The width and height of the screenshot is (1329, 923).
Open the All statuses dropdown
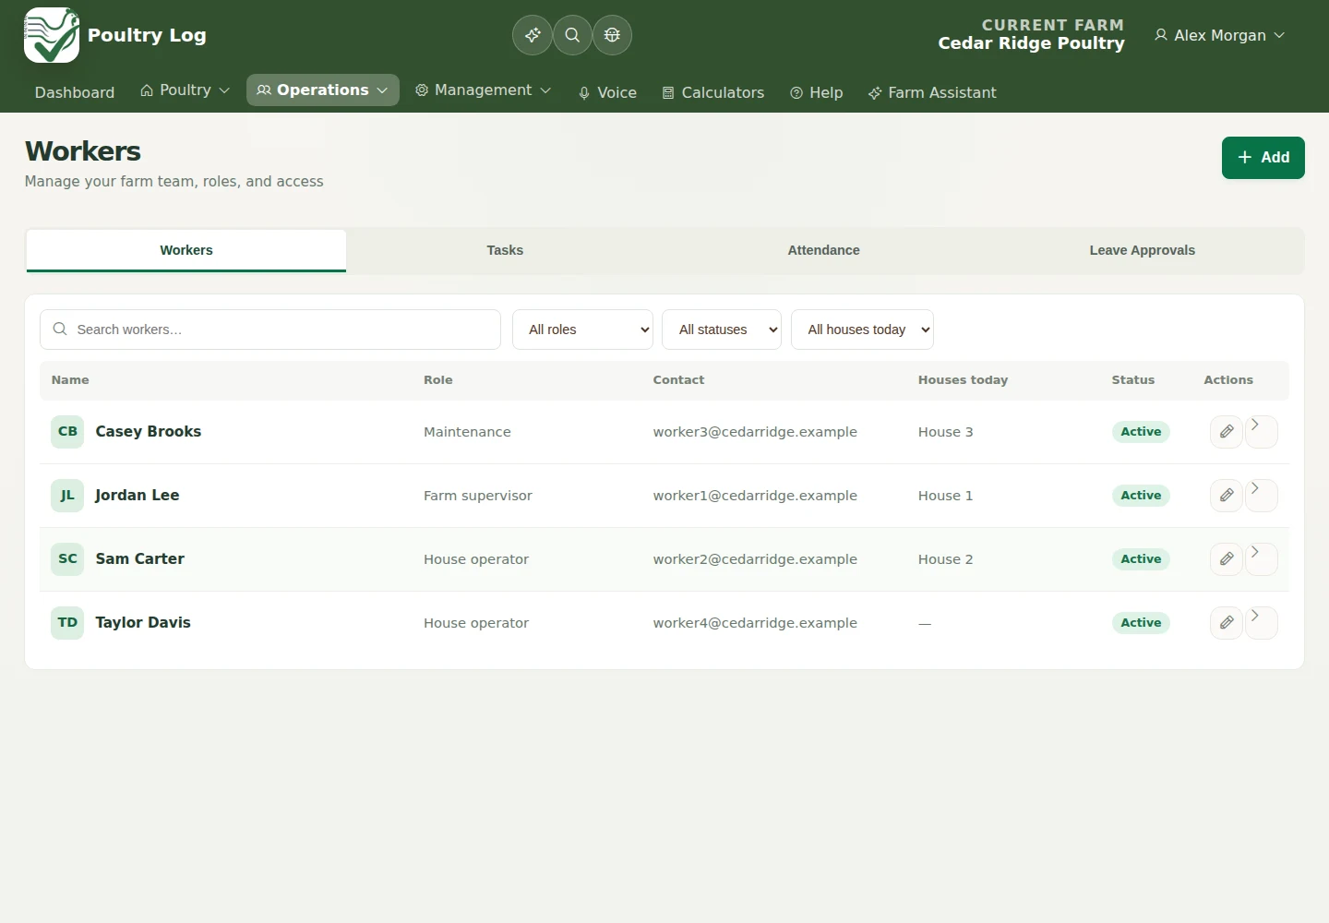pos(722,330)
